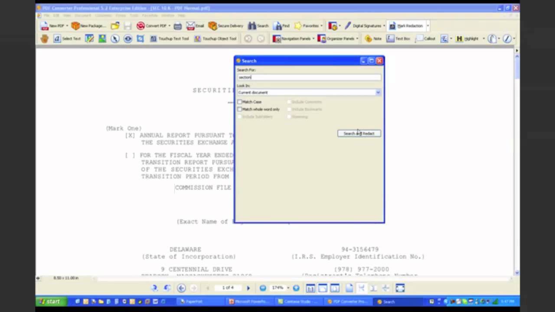The width and height of the screenshot is (555, 312).
Task: Select the Text Box tool
Action: point(398,39)
